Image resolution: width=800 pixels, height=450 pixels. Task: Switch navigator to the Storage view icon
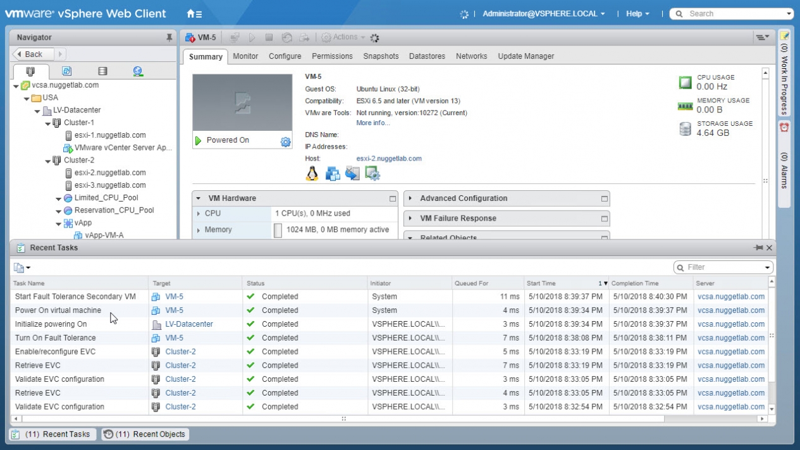coord(102,71)
